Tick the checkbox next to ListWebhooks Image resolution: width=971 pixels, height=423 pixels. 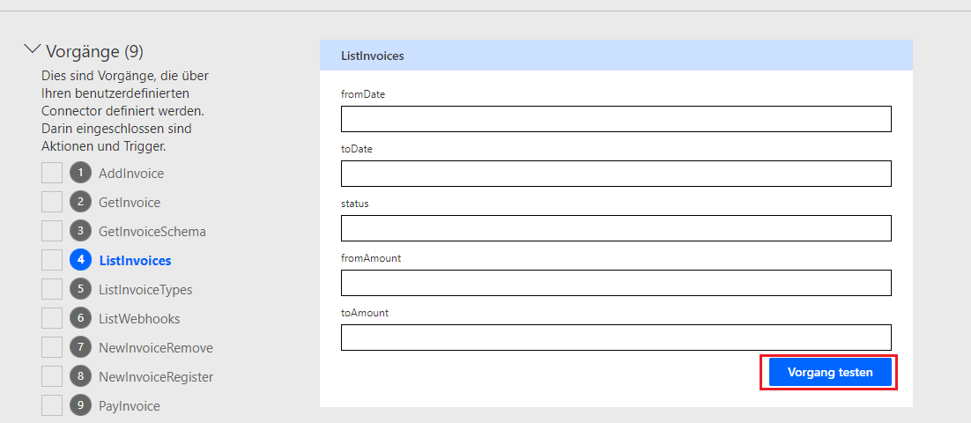(x=52, y=318)
